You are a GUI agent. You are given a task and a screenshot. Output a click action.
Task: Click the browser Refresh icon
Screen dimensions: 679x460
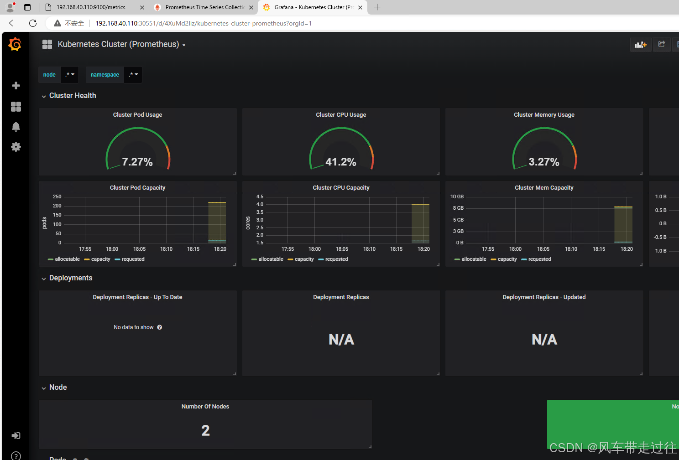click(x=33, y=23)
